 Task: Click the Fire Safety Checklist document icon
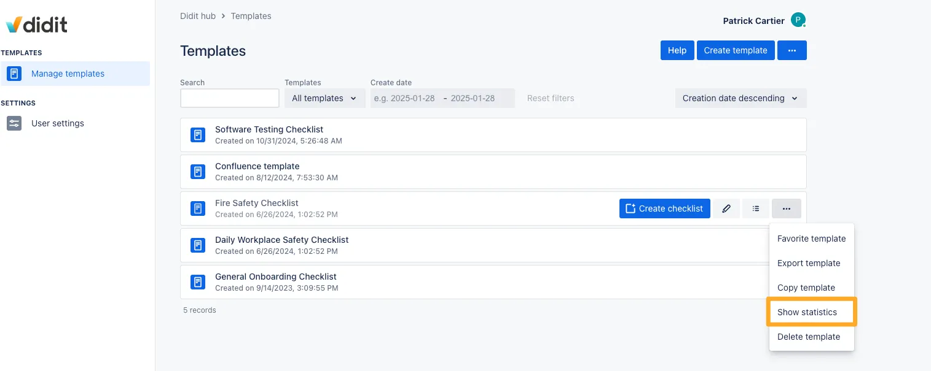(197, 208)
